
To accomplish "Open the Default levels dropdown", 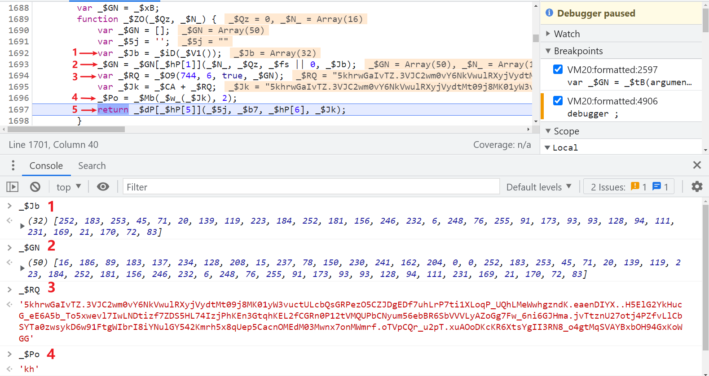I will tap(539, 187).
